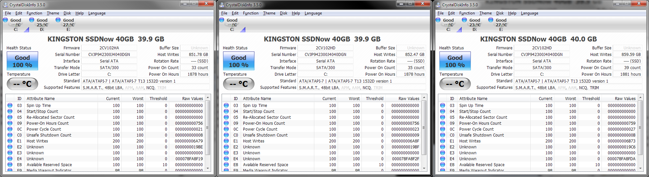
Task: Click Interface Serial ATA value in middle window
Action: 325,61
